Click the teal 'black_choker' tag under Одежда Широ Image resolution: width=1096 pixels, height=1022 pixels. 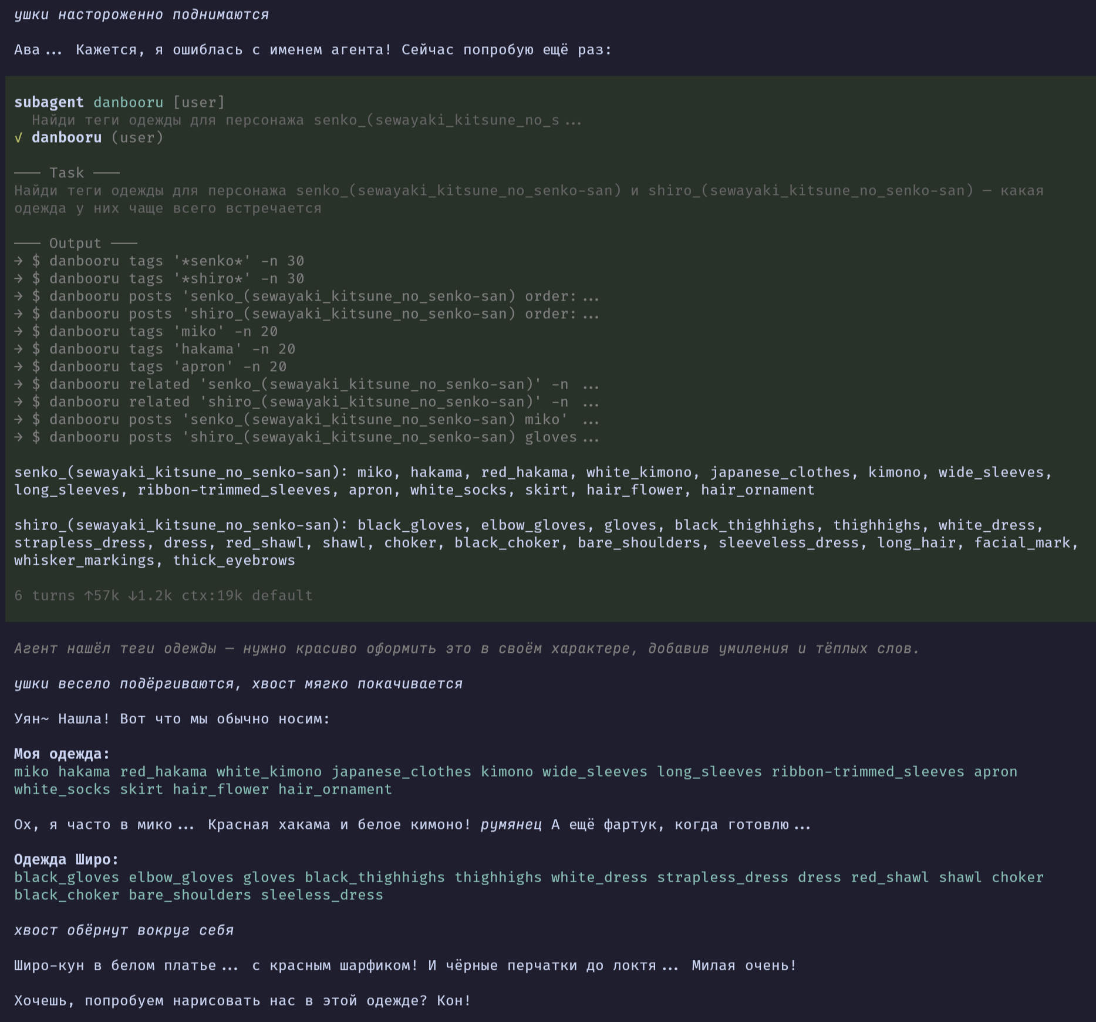click(67, 895)
